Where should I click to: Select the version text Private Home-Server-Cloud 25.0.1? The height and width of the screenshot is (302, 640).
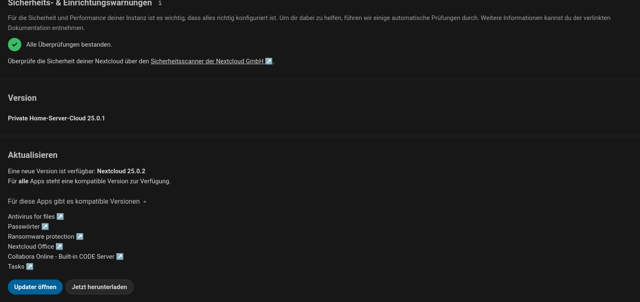(x=56, y=118)
